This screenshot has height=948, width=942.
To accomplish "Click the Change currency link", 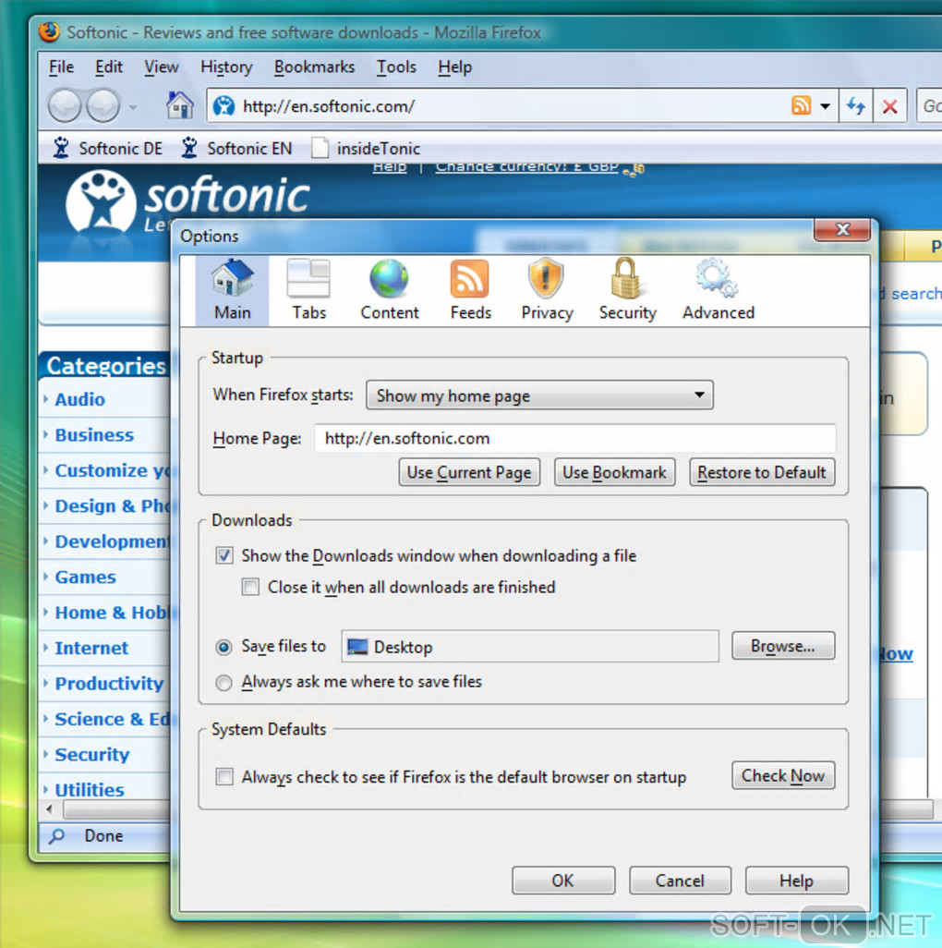I will (x=527, y=166).
